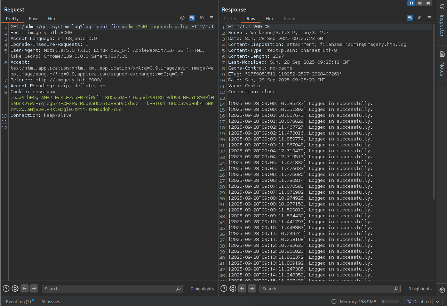Open search options magnifier in Request search
Screen dimensions: 447x306
[178, 289]
